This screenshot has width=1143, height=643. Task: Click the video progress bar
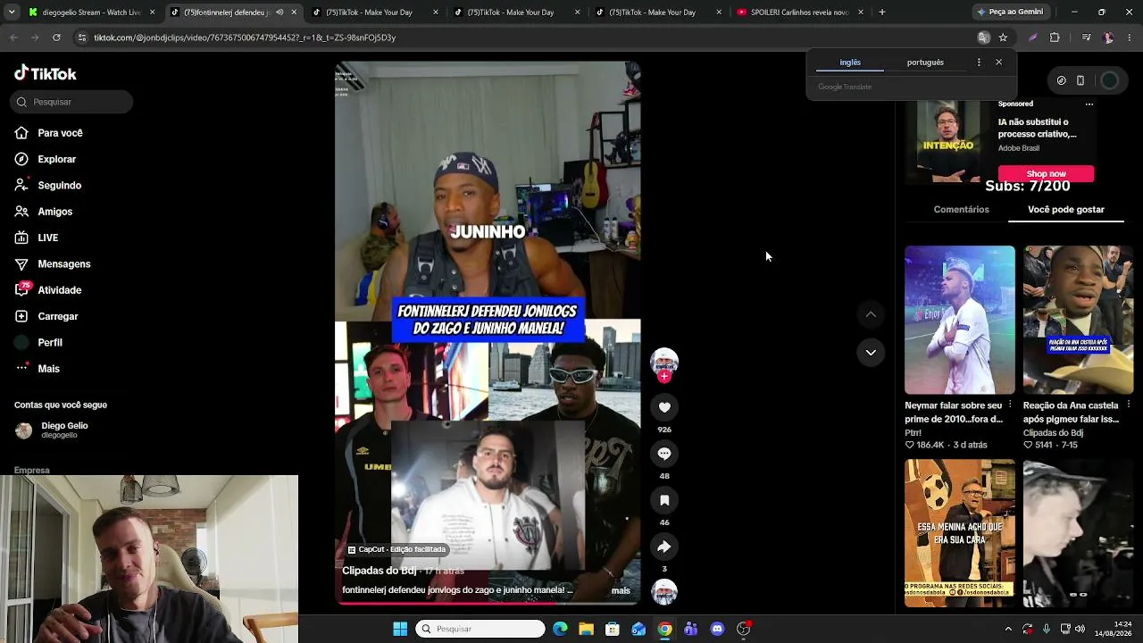(x=488, y=603)
